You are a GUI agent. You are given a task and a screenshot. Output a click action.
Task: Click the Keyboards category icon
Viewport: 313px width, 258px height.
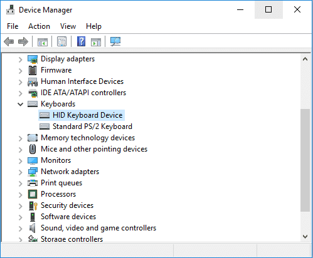click(x=33, y=104)
